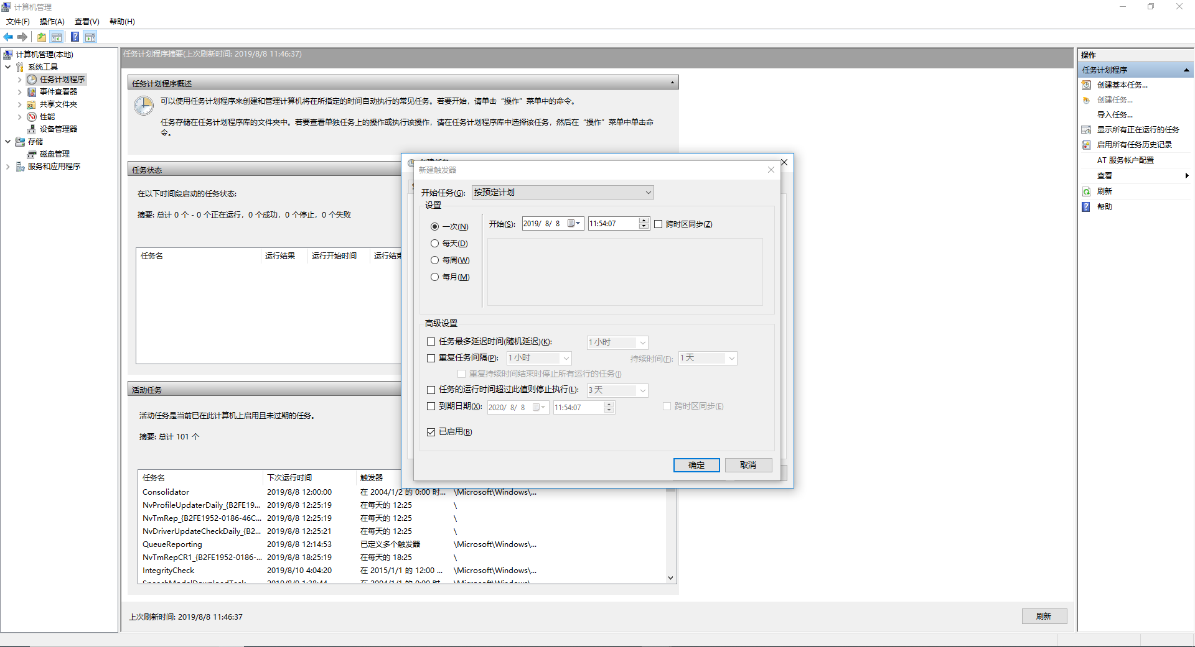The height and width of the screenshot is (647, 1195).
Task: Open the 操作(A) menu
Action: 52,22
